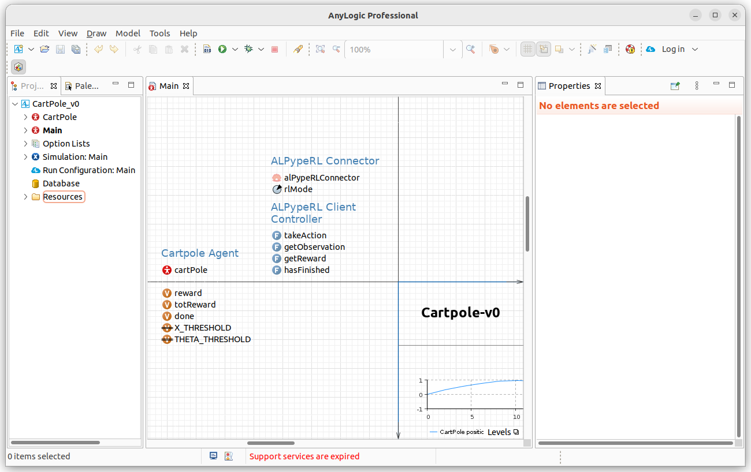
Task: Click the 'Support services are expired' message
Action: (304, 456)
